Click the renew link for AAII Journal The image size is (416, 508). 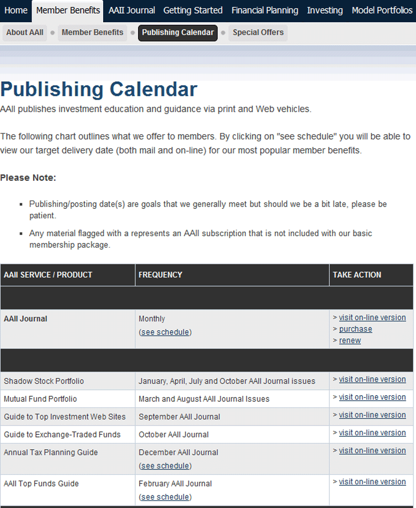(x=350, y=340)
